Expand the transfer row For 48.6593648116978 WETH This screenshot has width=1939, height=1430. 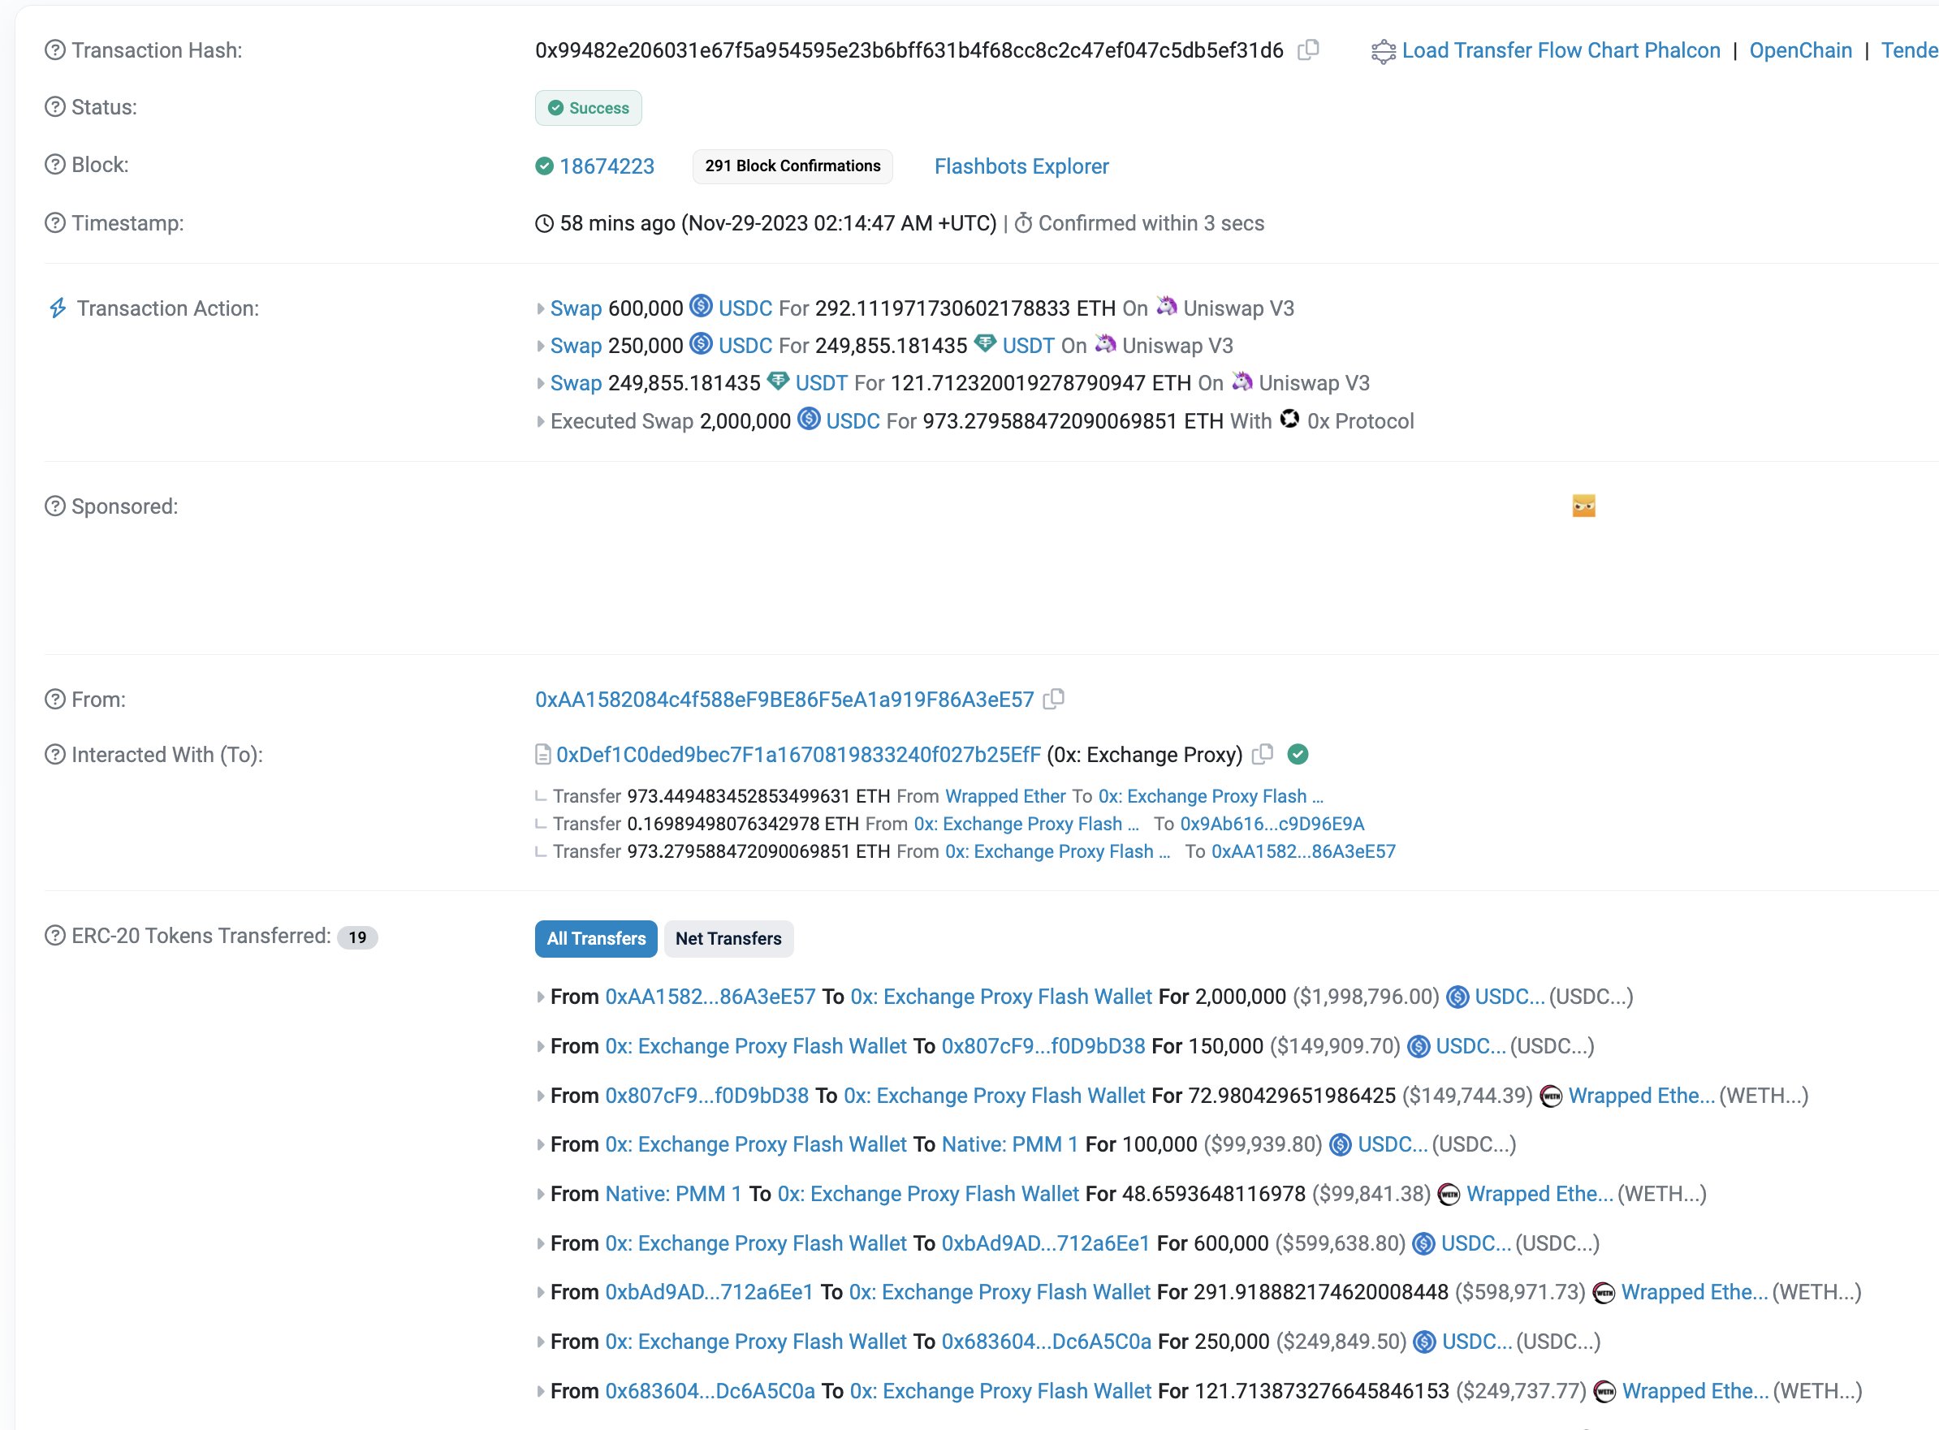point(541,1195)
